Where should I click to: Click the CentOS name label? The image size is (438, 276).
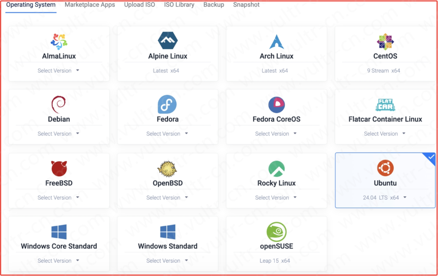385,56
